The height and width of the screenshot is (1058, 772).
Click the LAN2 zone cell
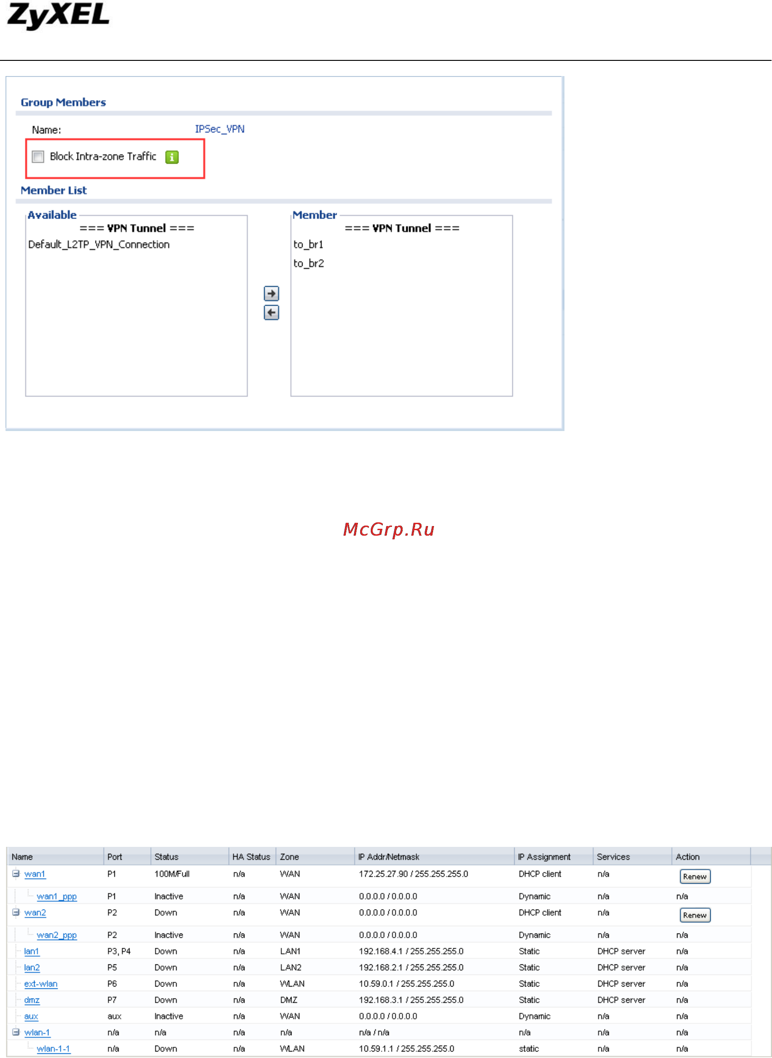[291, 968]
